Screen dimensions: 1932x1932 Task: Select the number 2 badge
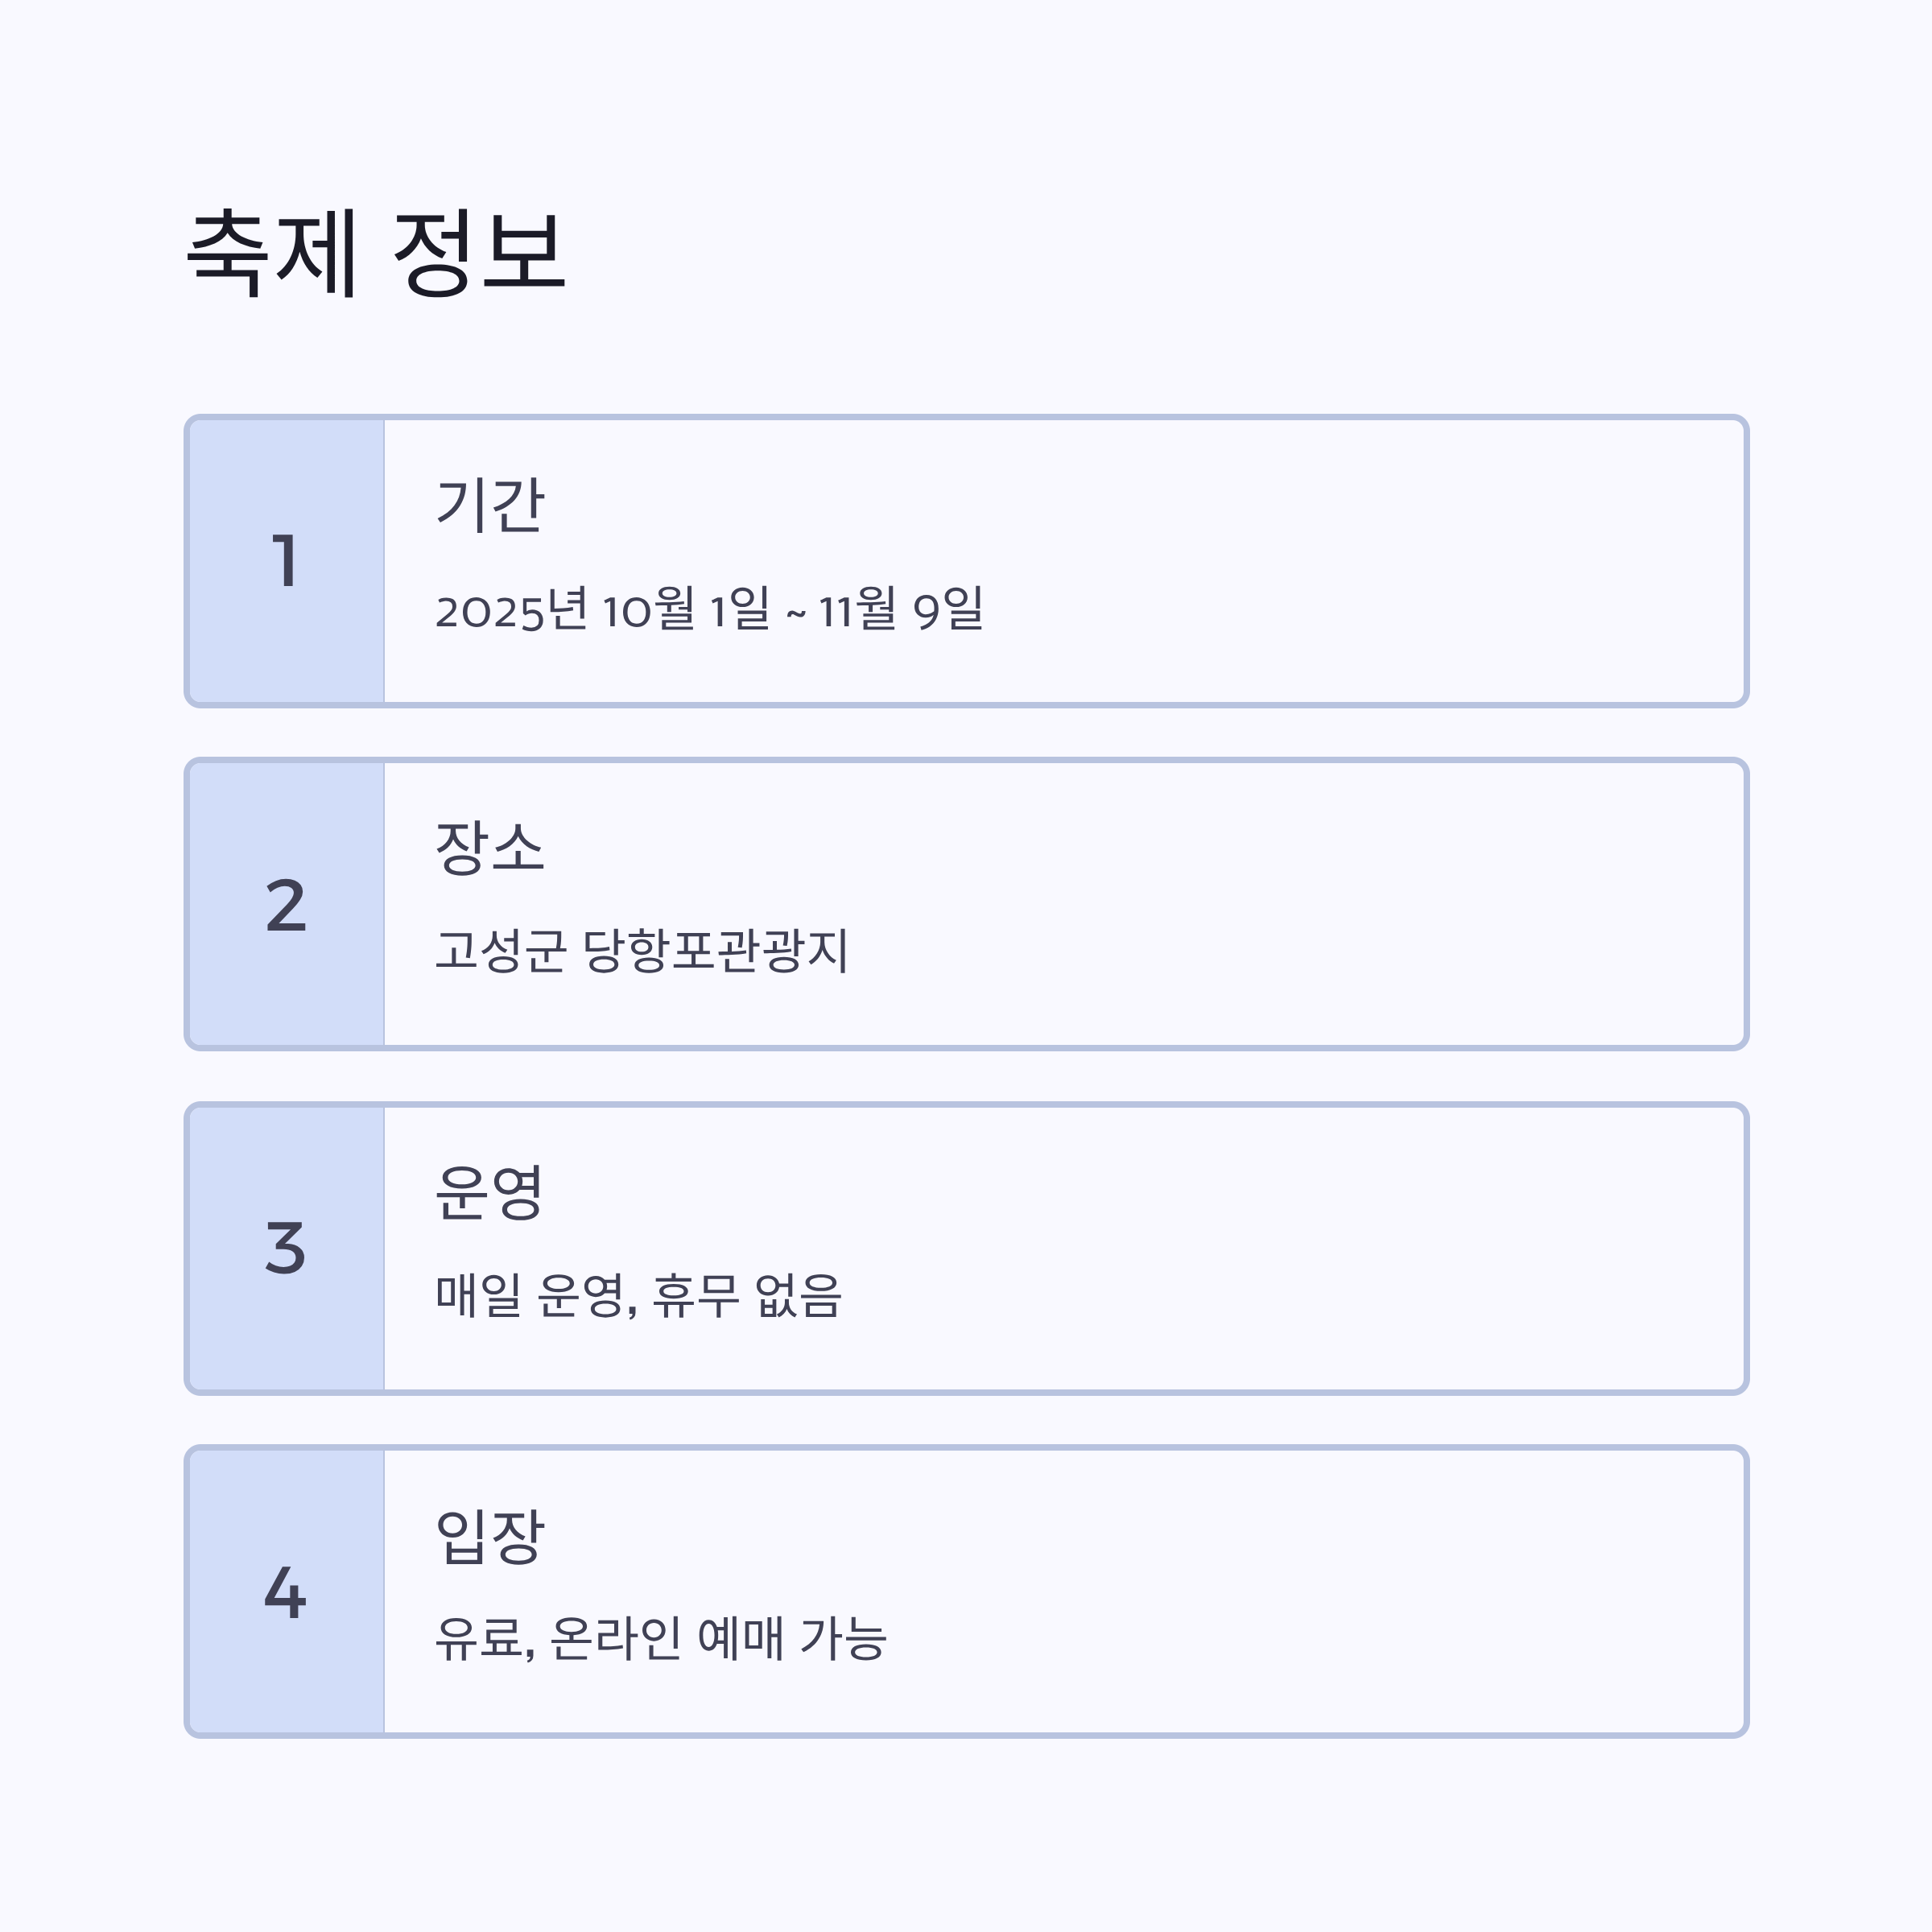coord(286,904)
